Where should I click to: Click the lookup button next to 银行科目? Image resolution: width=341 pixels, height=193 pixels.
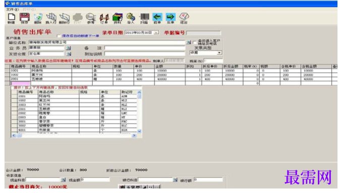tap(175, 180)
